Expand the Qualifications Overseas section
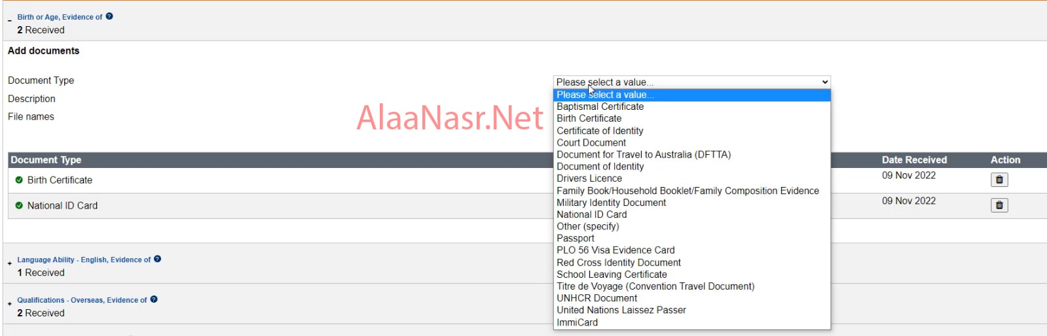Screen dimensions: 1047x336 10,304
